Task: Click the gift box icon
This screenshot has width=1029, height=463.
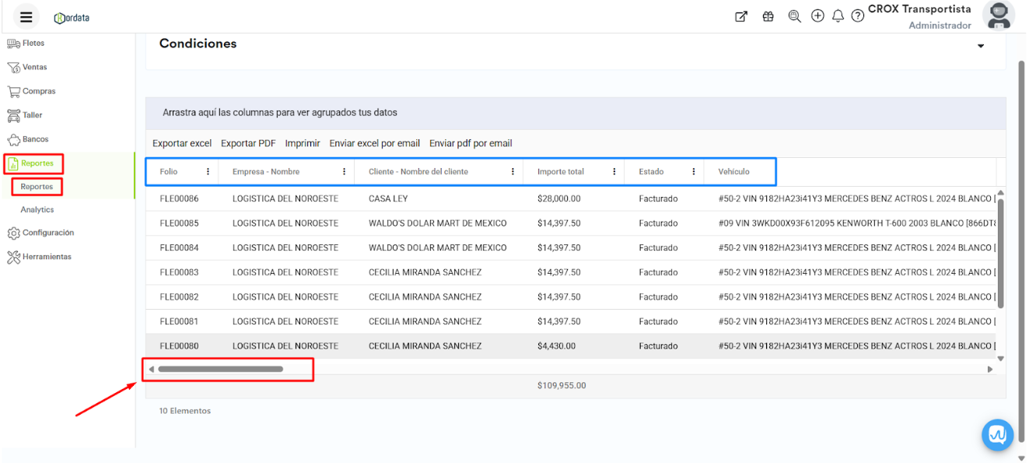Action: pyautogui.click(x=768, y=16)
